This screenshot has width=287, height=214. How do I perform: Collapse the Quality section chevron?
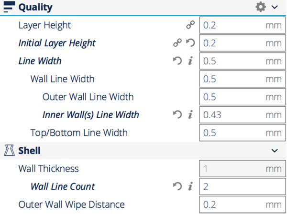[275, 7]
